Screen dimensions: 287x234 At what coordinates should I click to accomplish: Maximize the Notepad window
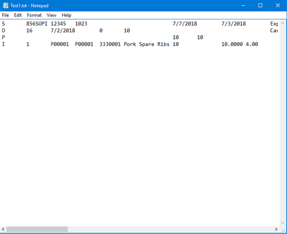[260, 6]
